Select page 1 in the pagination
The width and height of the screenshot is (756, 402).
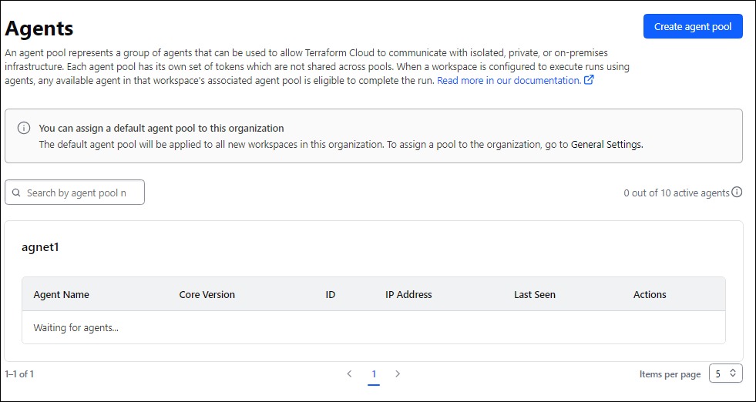374,374
